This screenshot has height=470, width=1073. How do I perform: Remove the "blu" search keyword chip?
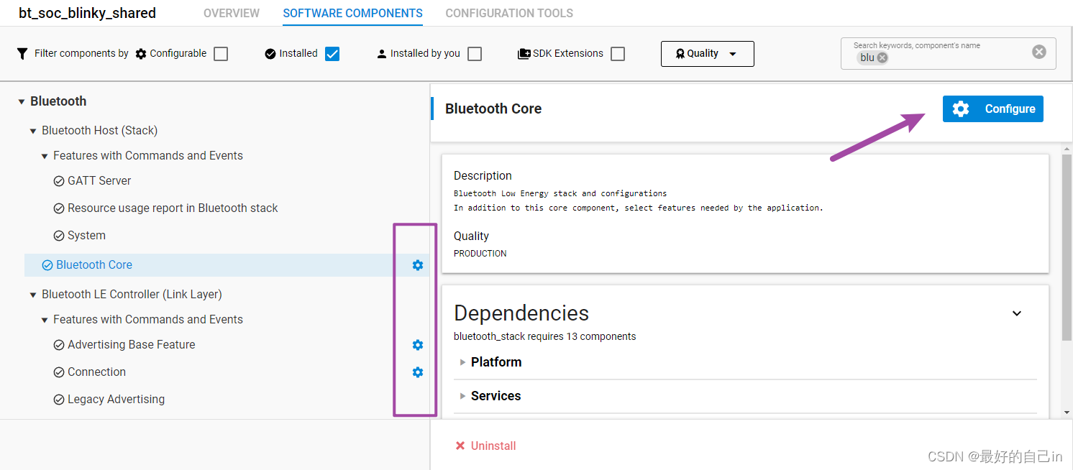click(882, 58)
